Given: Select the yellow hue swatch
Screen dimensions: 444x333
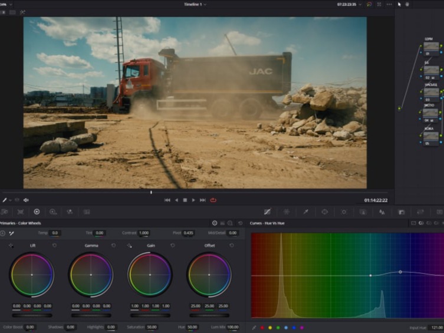Looking at the screenshot, I should (270, 328).
